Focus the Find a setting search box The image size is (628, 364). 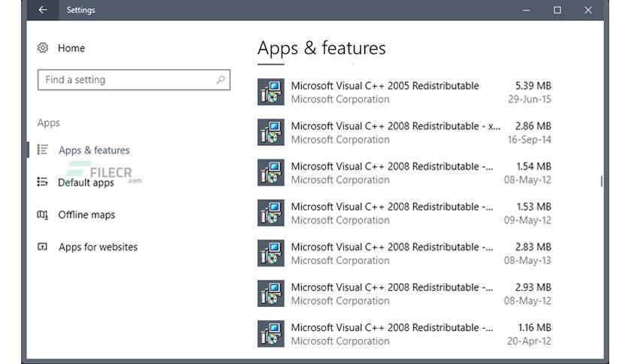(134, 80)
